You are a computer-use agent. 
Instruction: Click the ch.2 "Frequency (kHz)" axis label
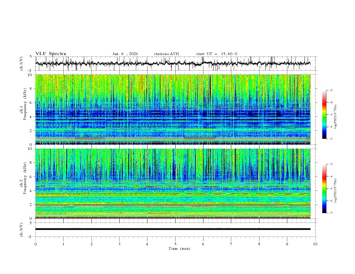[25, 178]
